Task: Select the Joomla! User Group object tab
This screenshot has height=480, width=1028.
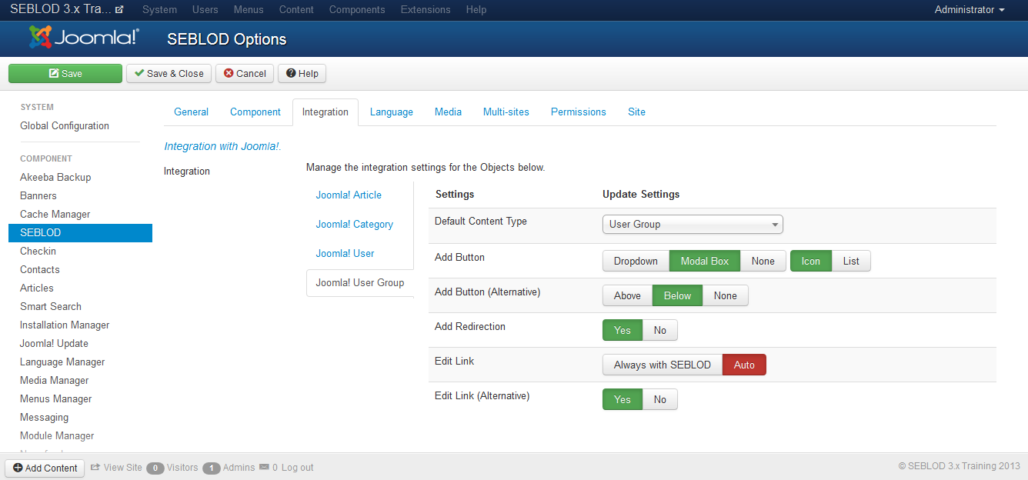Action: click(360, 283)
